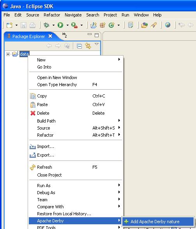
Task: Maximize the Package Explorer view
Action: (x=97, y=35)
